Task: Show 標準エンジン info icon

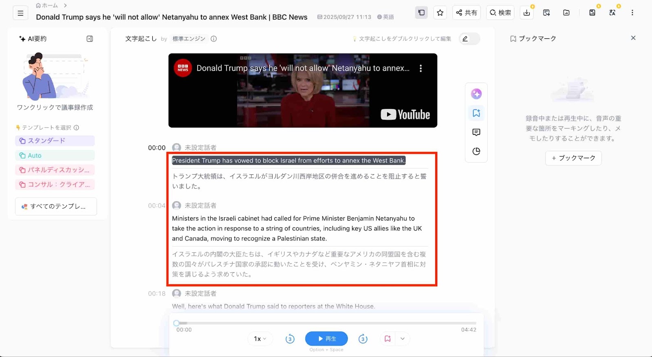Action: pyautogui.click(x=214, y=39)
